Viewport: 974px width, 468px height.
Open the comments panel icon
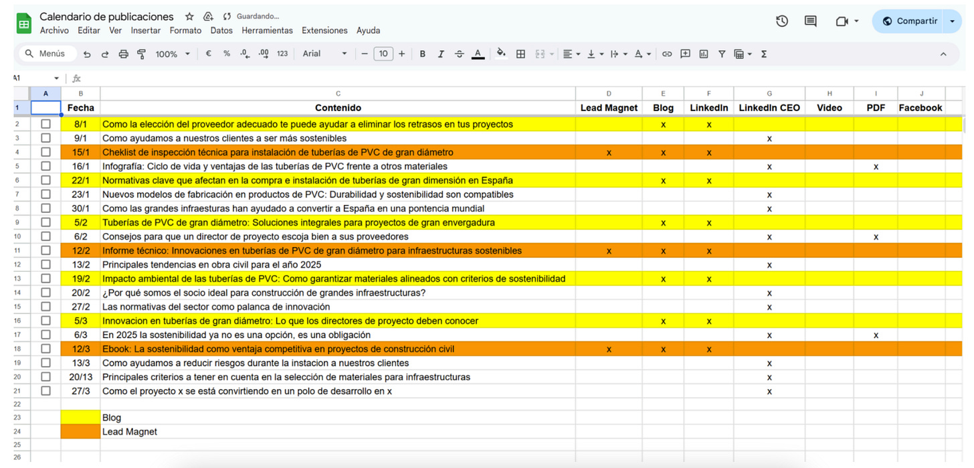(810, 21)
